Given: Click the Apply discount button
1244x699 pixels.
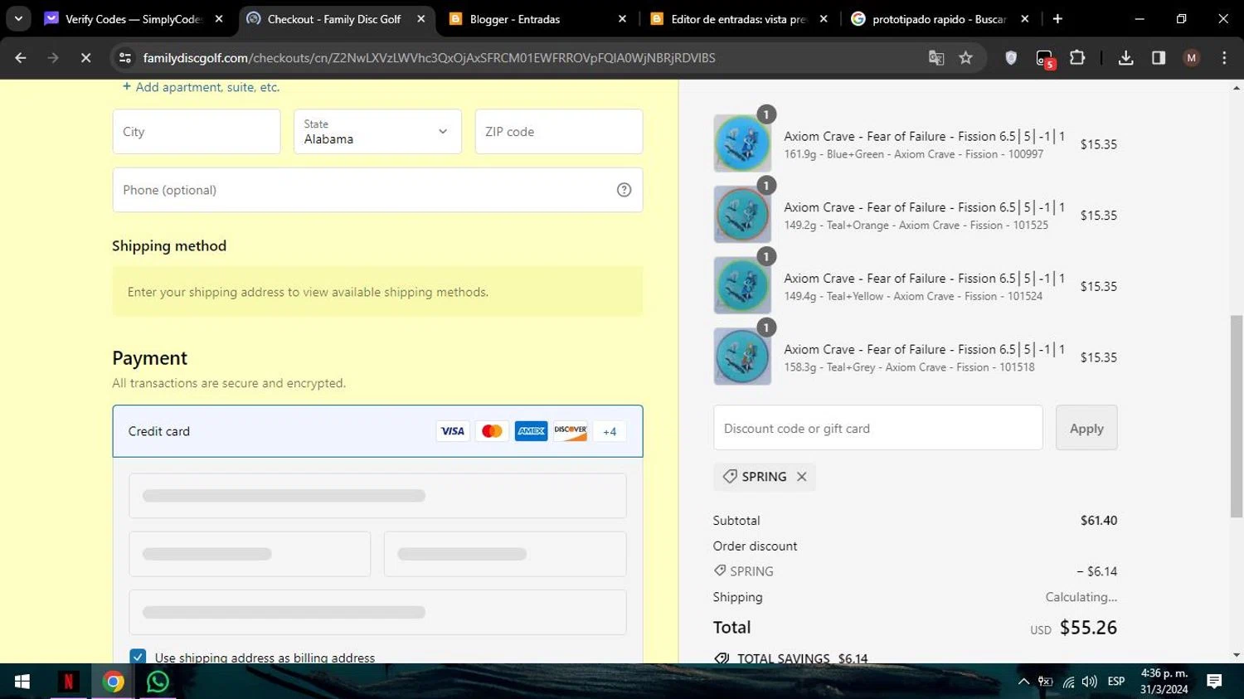Looking at the screenshot, I should click(1086, 428).
